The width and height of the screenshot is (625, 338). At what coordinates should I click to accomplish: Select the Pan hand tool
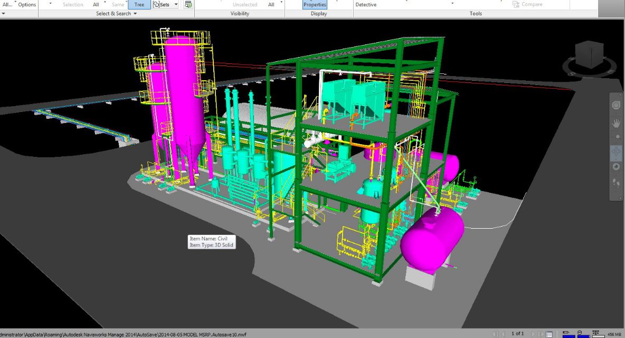(616, 124)
